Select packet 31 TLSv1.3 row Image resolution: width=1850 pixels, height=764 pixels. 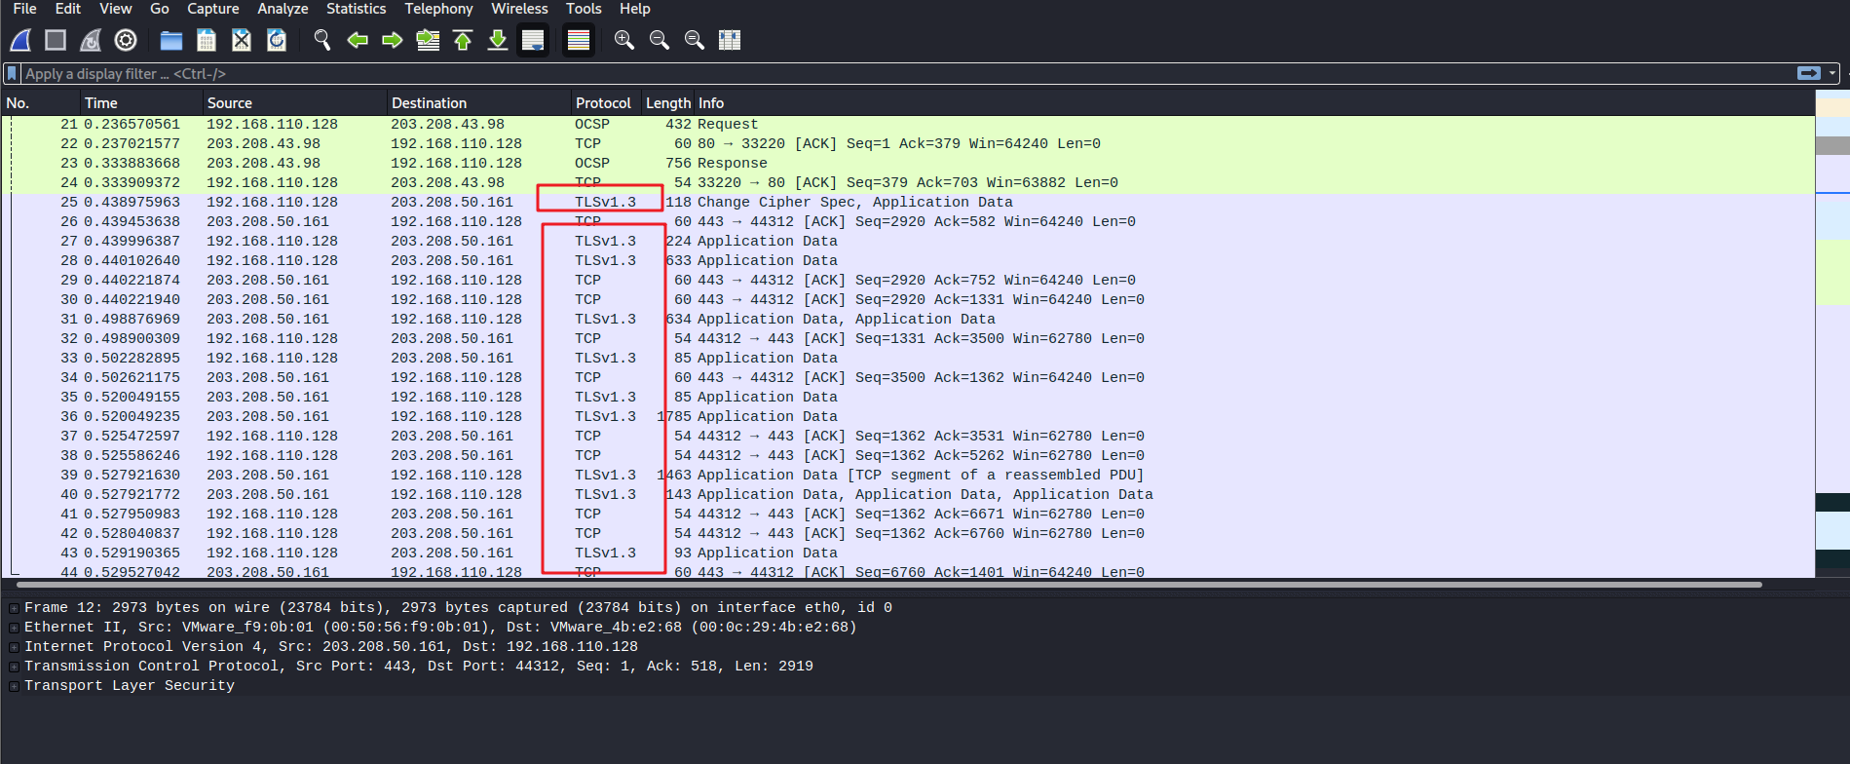tap(908, 320)
